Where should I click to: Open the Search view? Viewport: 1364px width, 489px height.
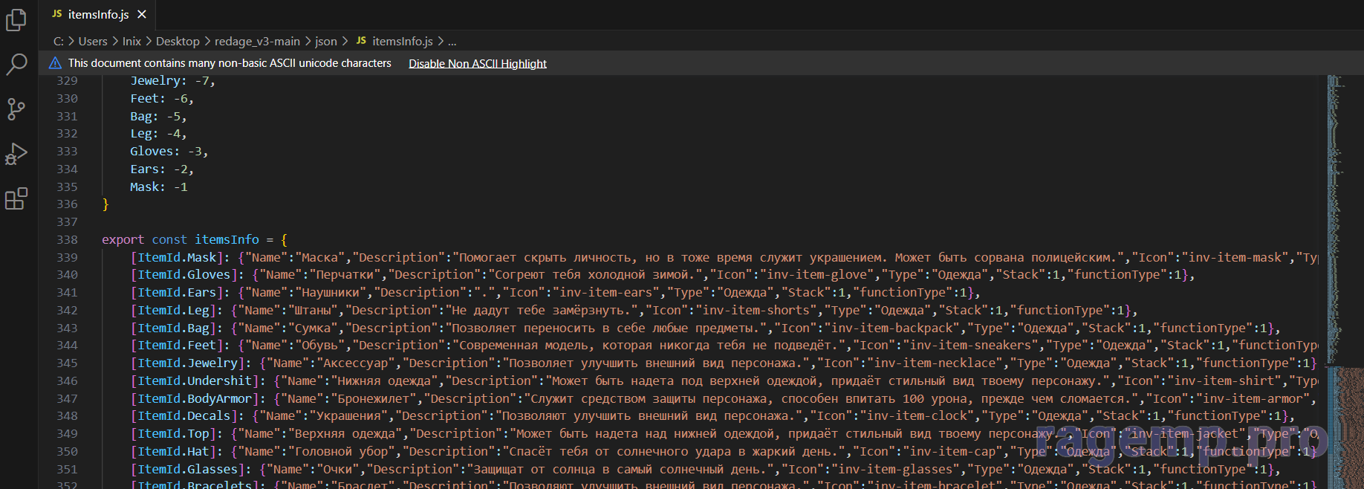point(16,65)
